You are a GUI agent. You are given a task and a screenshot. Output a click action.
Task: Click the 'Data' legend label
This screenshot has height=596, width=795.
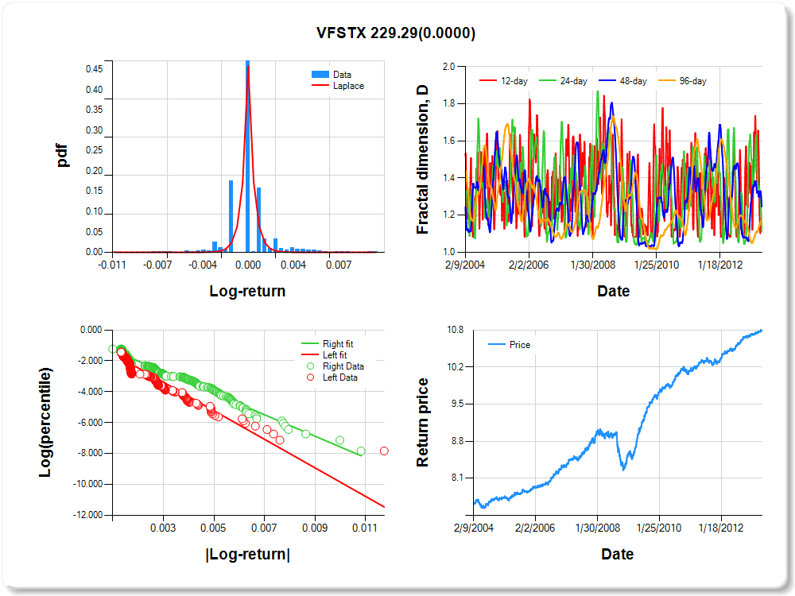pos(342,75)
